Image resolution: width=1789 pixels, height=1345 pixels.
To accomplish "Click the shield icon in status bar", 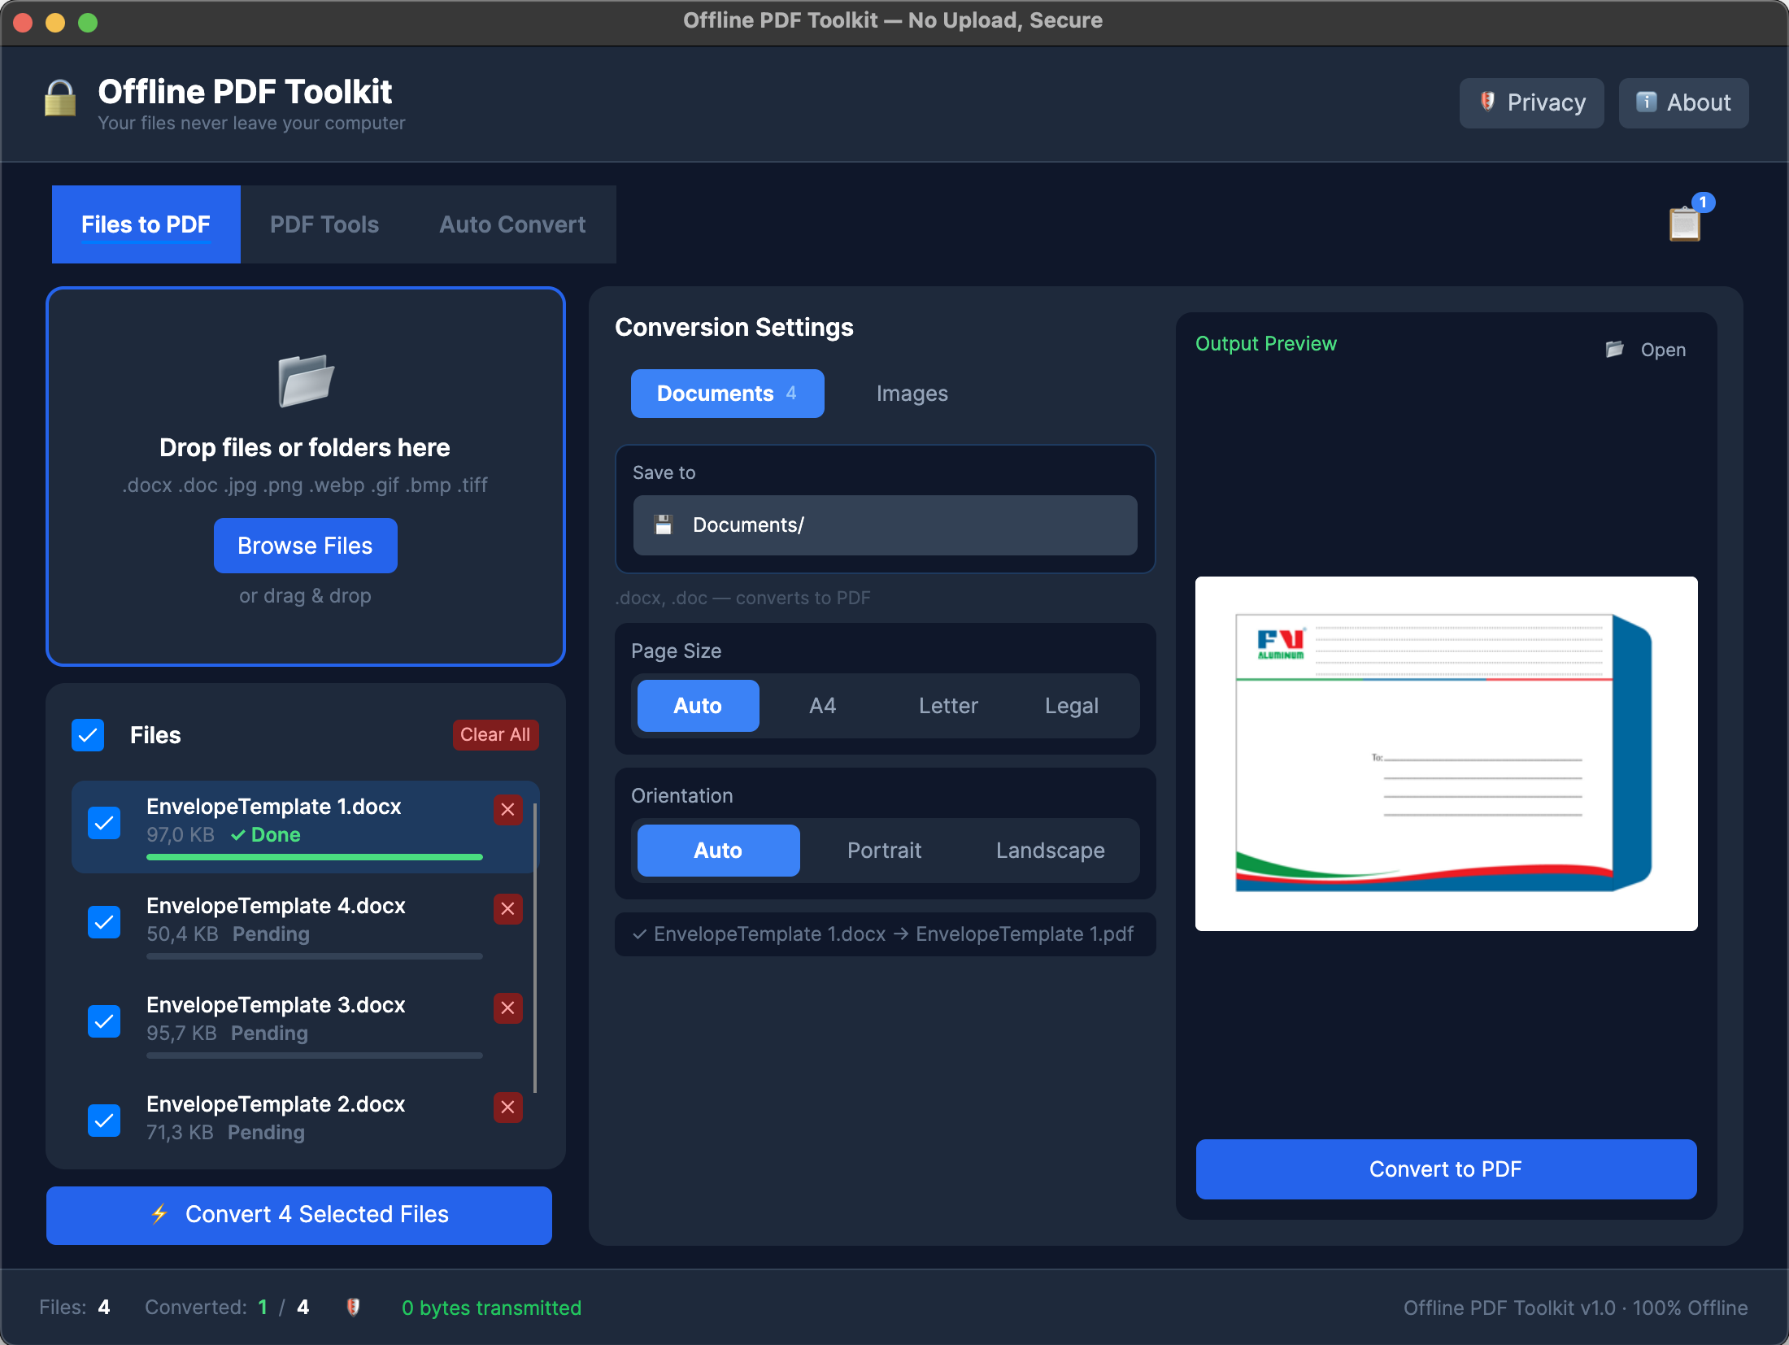I will click(353, 1307).
